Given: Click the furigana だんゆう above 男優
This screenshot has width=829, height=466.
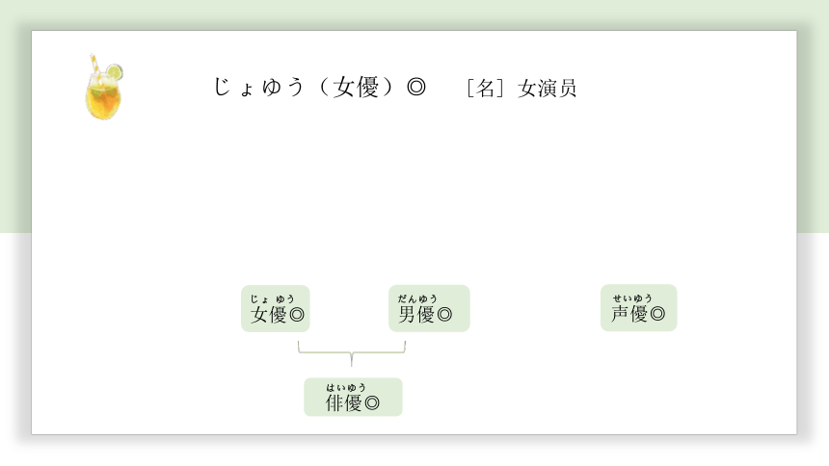Looking at the screenshot, I should click(417, 299).
